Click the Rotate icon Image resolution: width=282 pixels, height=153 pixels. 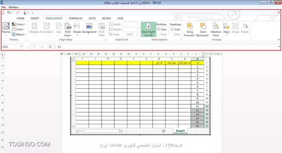245,26
